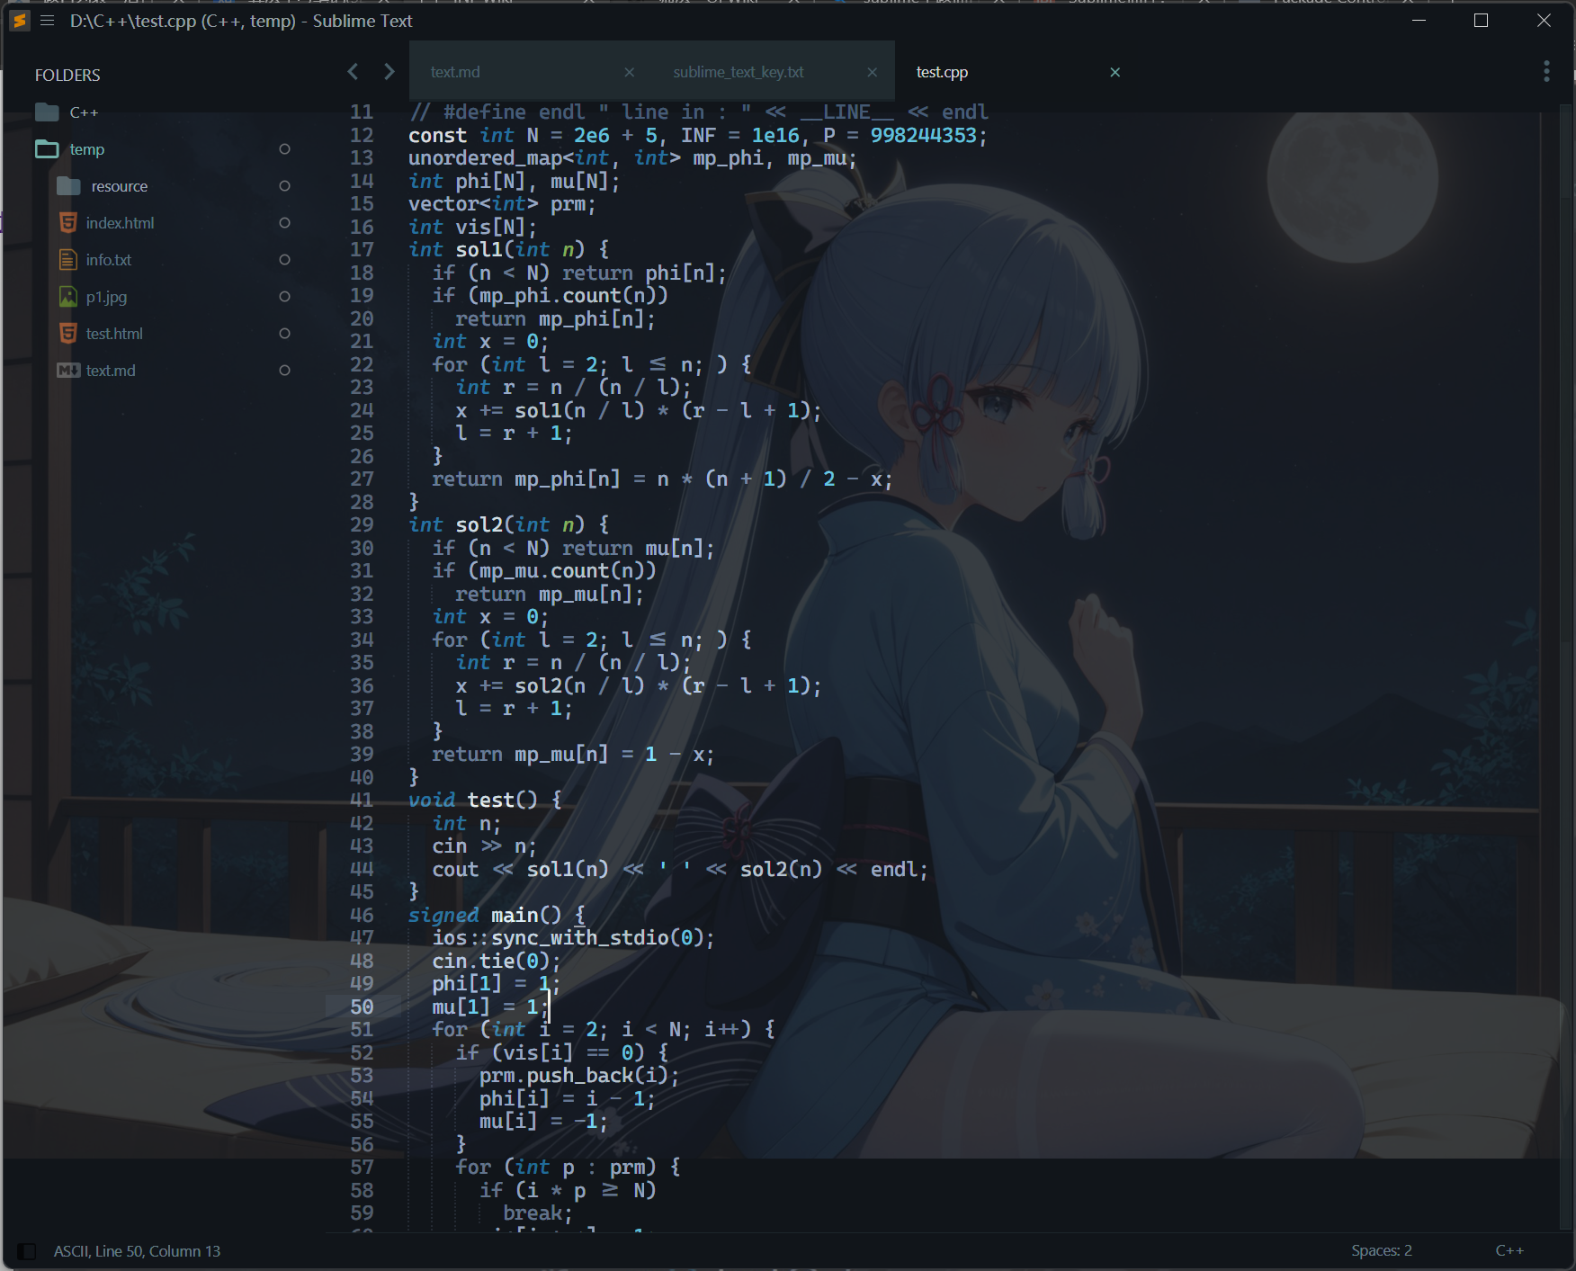Image resolution: width=1576 pixels, height=1271 pixels.
Task: Click the temp folder icon
Action: 47,148
